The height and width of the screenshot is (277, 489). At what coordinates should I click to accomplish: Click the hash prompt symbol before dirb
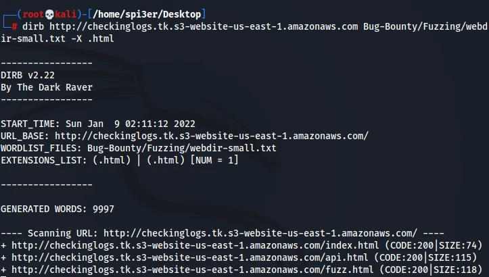(x=15, y=26)
